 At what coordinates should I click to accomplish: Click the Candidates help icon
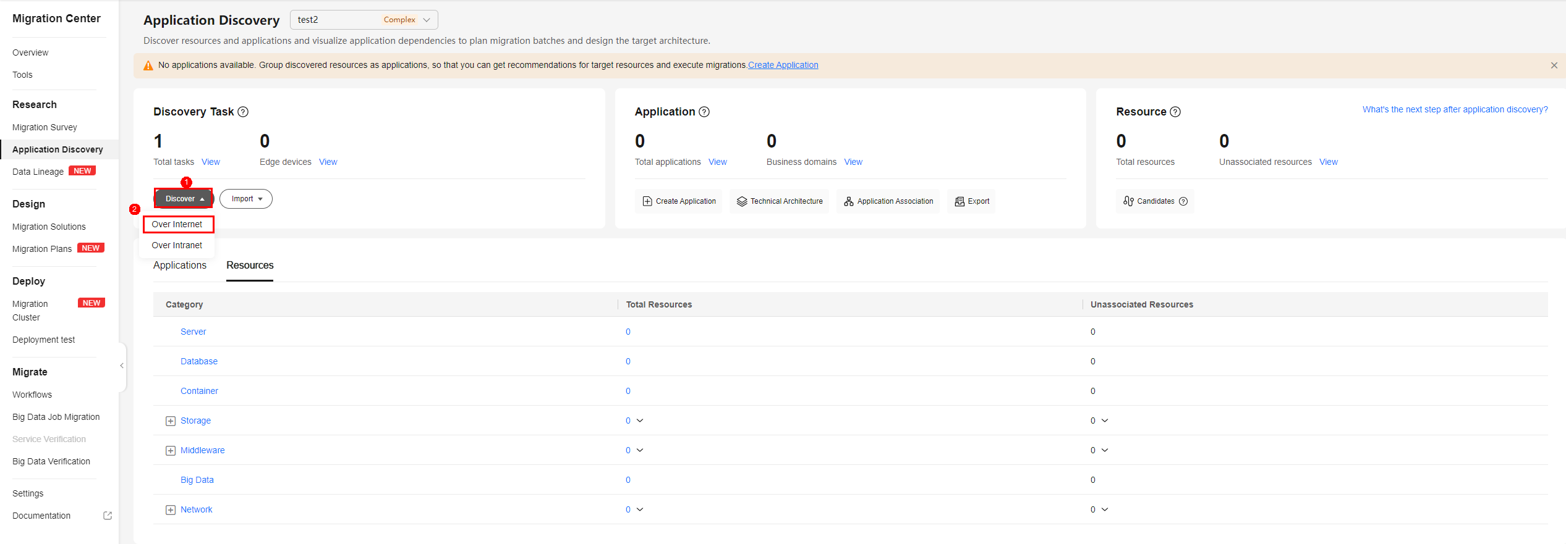[1183, 201]
